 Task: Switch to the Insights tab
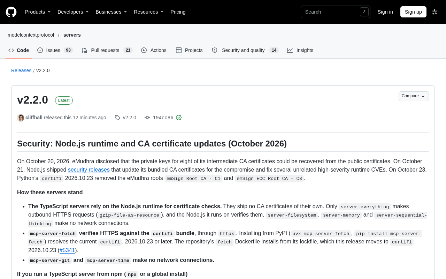300,50
